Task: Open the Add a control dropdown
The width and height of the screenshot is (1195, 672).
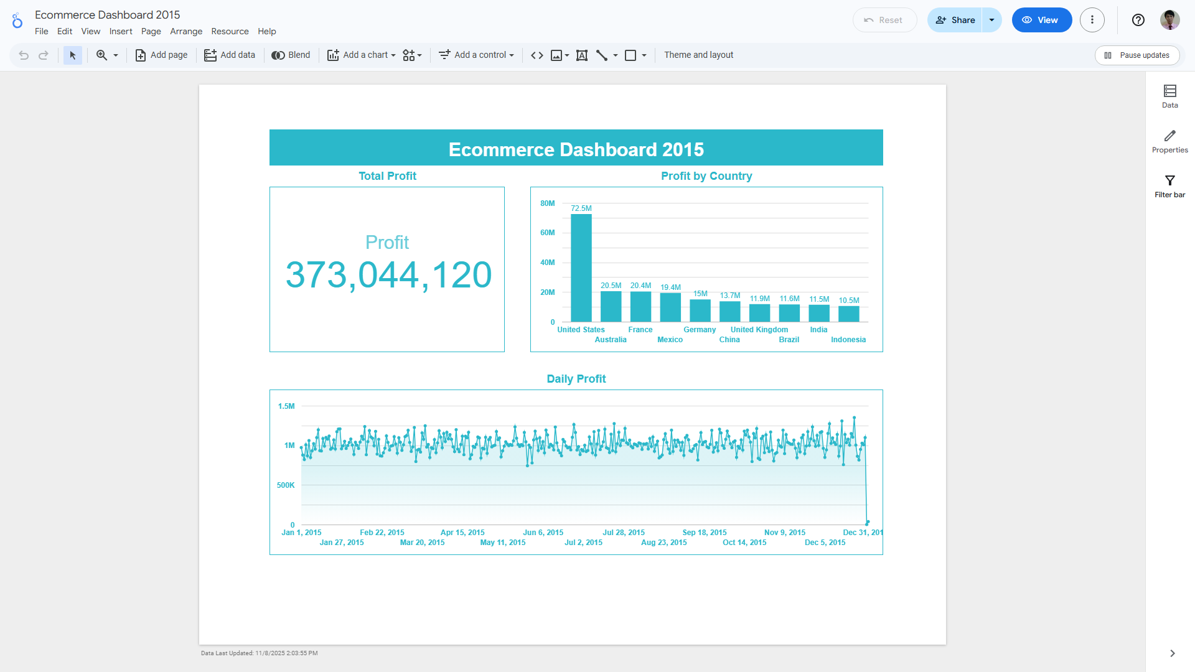Action: coord(477,55)
